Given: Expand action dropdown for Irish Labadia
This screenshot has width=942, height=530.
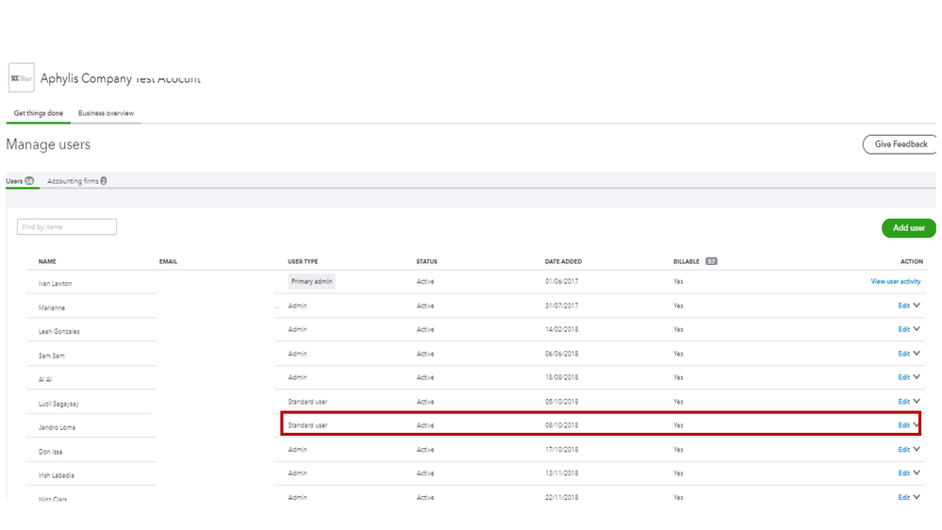Looking at the screenshot, I should [x=917, y=472].
